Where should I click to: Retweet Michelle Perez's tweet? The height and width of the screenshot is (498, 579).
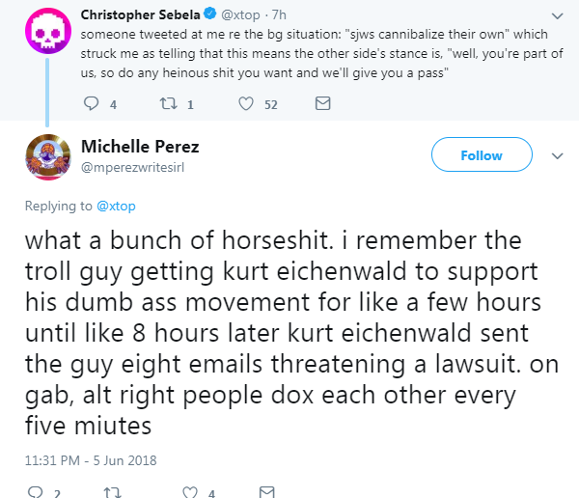113,492
